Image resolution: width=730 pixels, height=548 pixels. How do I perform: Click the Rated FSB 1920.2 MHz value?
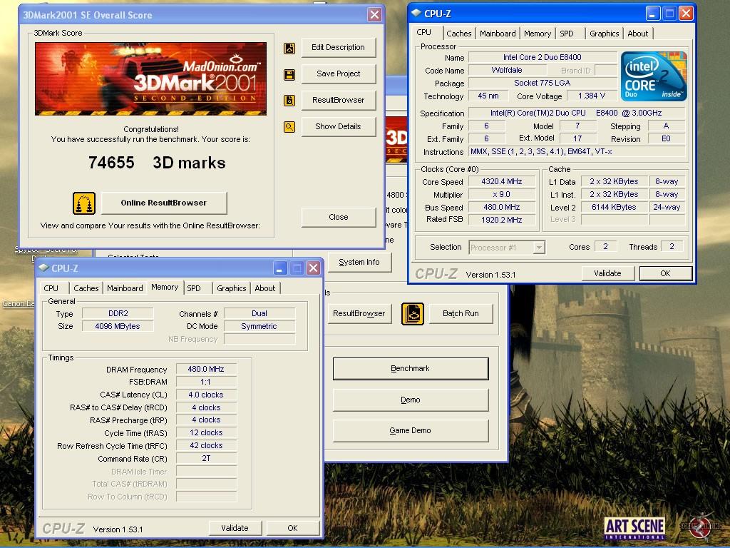(502, 220)
